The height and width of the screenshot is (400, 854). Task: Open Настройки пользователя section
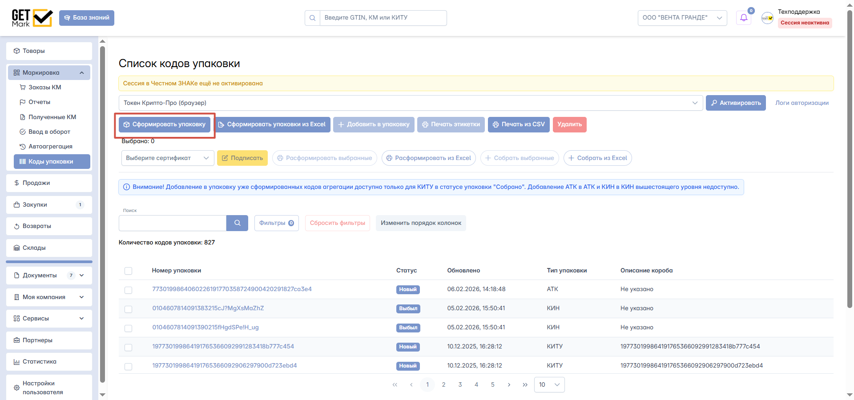click(49, 388)
